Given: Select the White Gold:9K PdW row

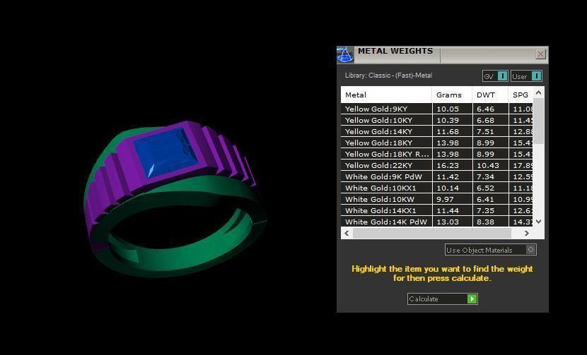Looking at the screenshot, I should (437, 176).
